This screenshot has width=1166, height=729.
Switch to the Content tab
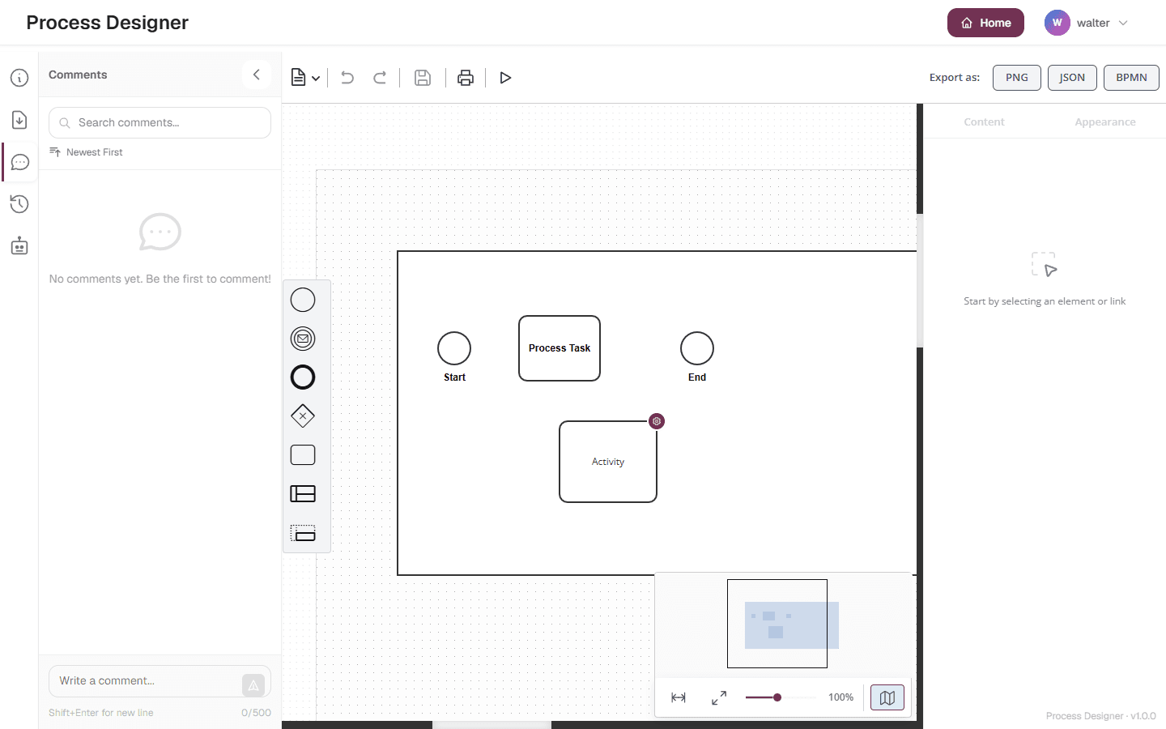(x=984, y=122)
